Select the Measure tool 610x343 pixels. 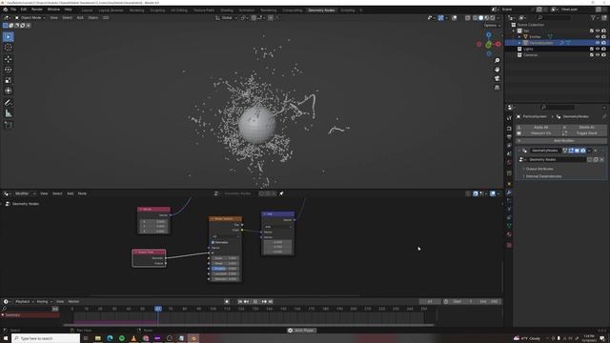coord(9,113)
